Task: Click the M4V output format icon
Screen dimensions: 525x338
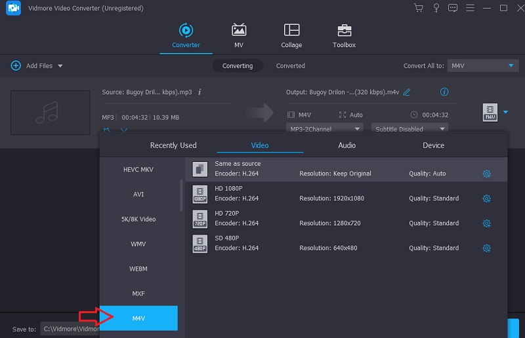Action: (x=490, y=112)
